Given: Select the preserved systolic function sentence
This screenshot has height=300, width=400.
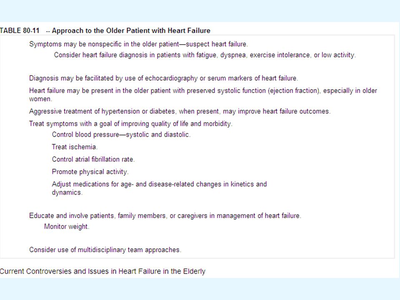Looking at the screenshot, I should (x=203, y=95).
